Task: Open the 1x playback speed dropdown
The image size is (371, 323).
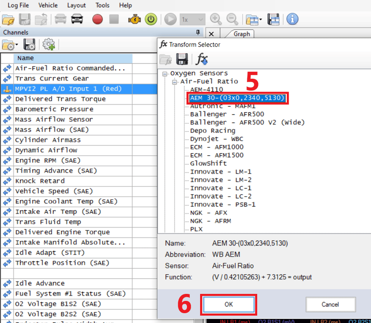Action: pos(192,20)
